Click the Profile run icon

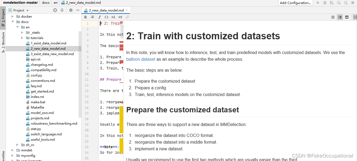tap(339, 3)
